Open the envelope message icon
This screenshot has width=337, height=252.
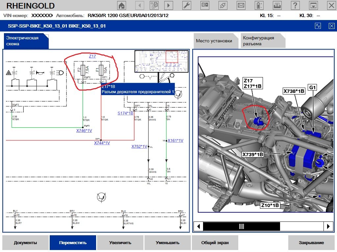coord(241,5)
